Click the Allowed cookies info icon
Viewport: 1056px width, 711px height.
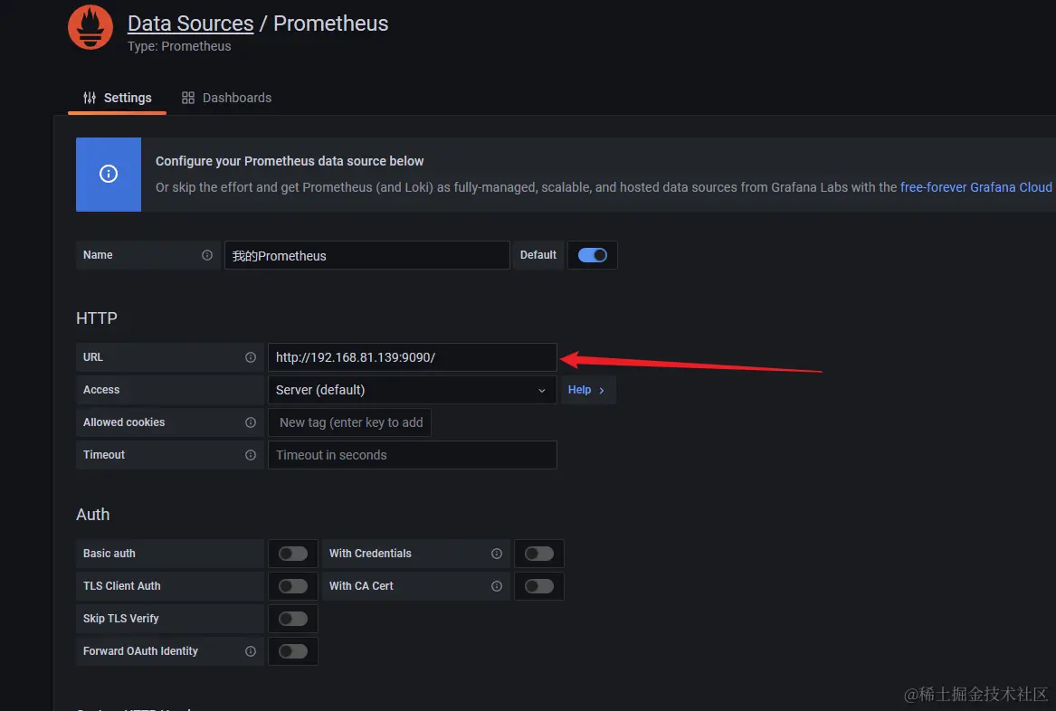tap(251, 422)
